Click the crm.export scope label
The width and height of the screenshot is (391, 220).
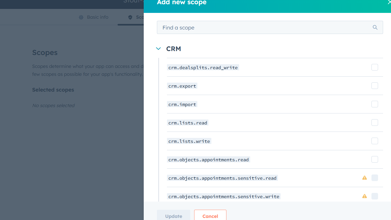click(182, 86)
